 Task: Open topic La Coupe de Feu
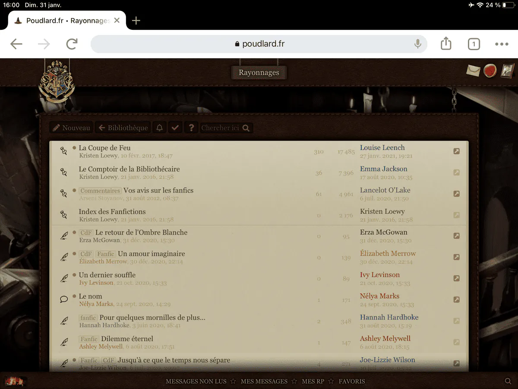(x=104, y=148)
